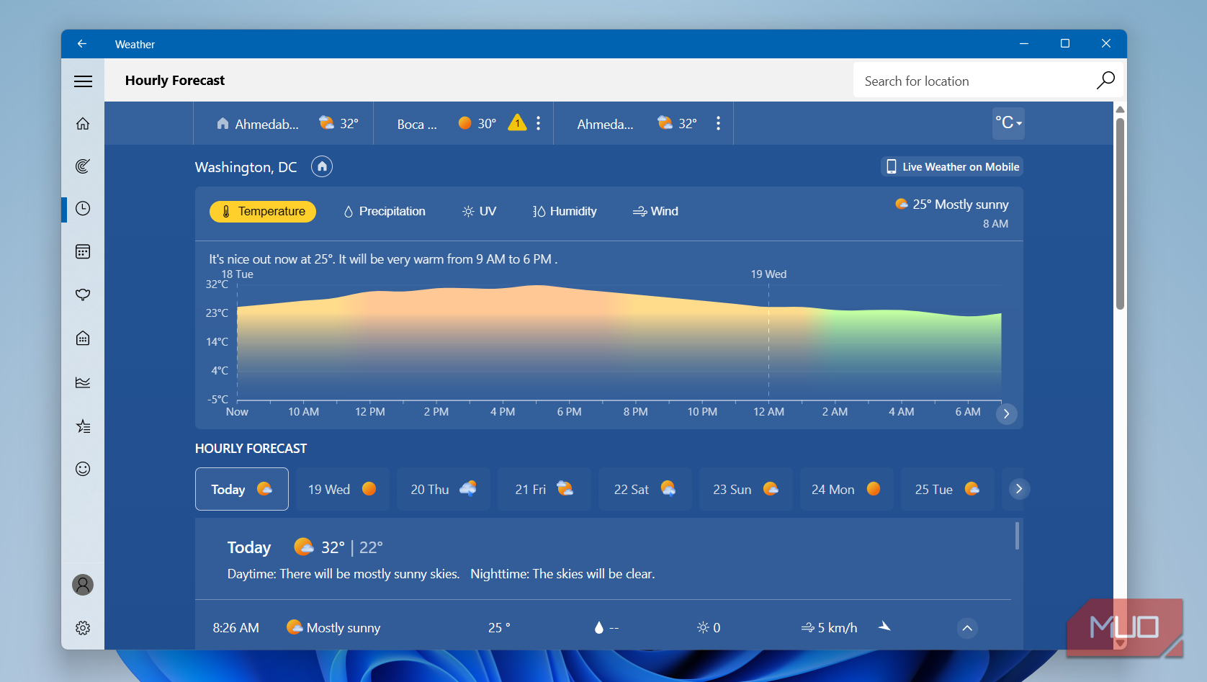The height and width of the screenshot is (682, 1207).
Task: Open the Forecast home page in sidebar
Action: pos(83,124)
